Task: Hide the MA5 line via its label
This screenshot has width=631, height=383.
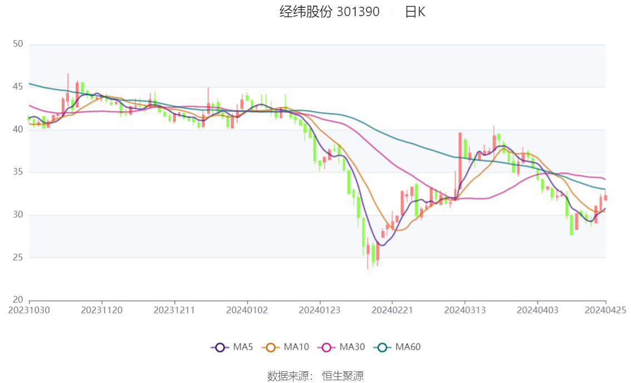Action: click(243, 347)
